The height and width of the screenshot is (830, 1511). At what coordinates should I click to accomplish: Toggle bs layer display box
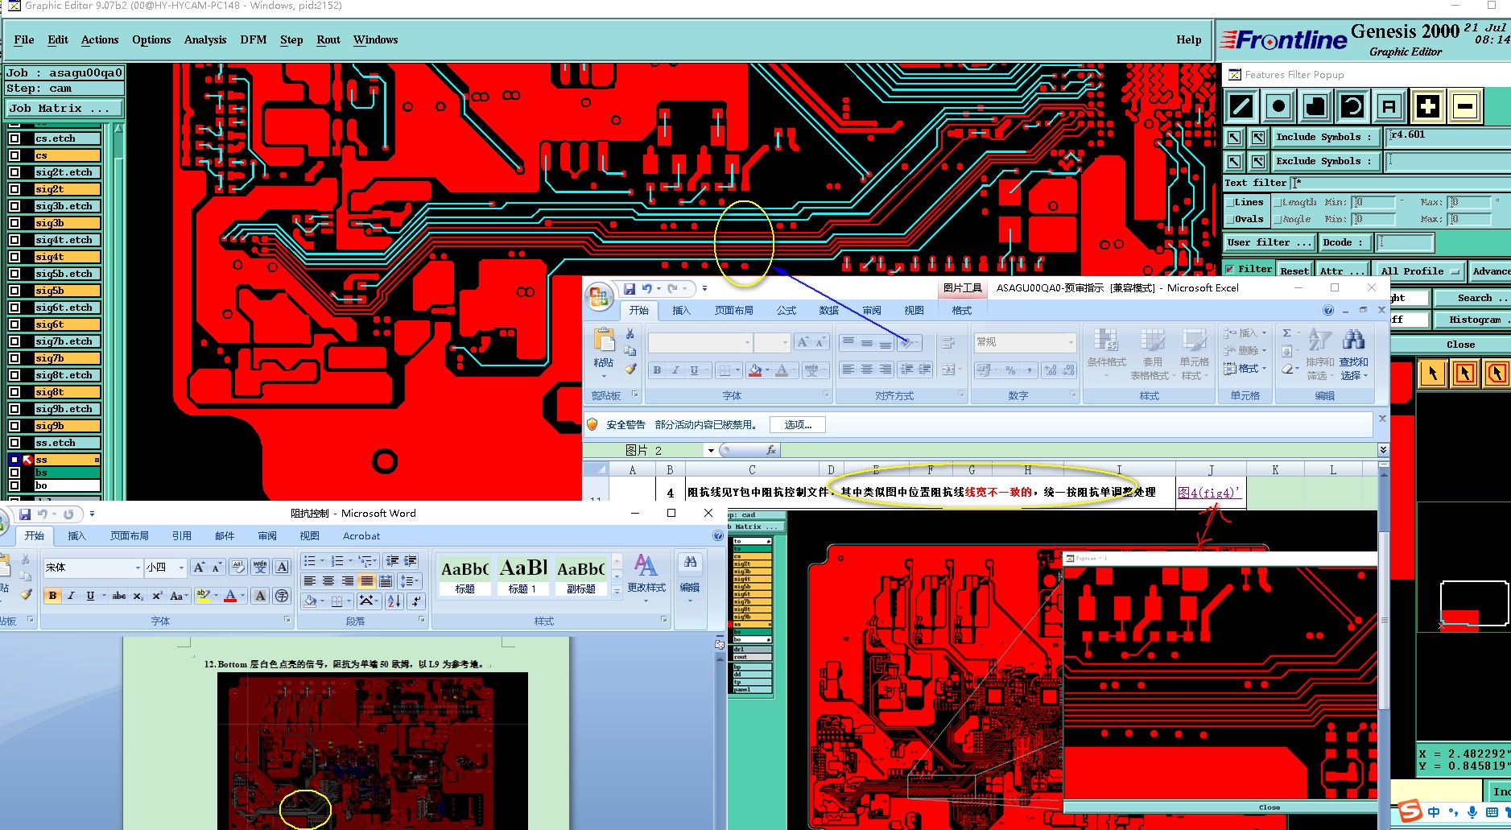click(x=14, y=473)
